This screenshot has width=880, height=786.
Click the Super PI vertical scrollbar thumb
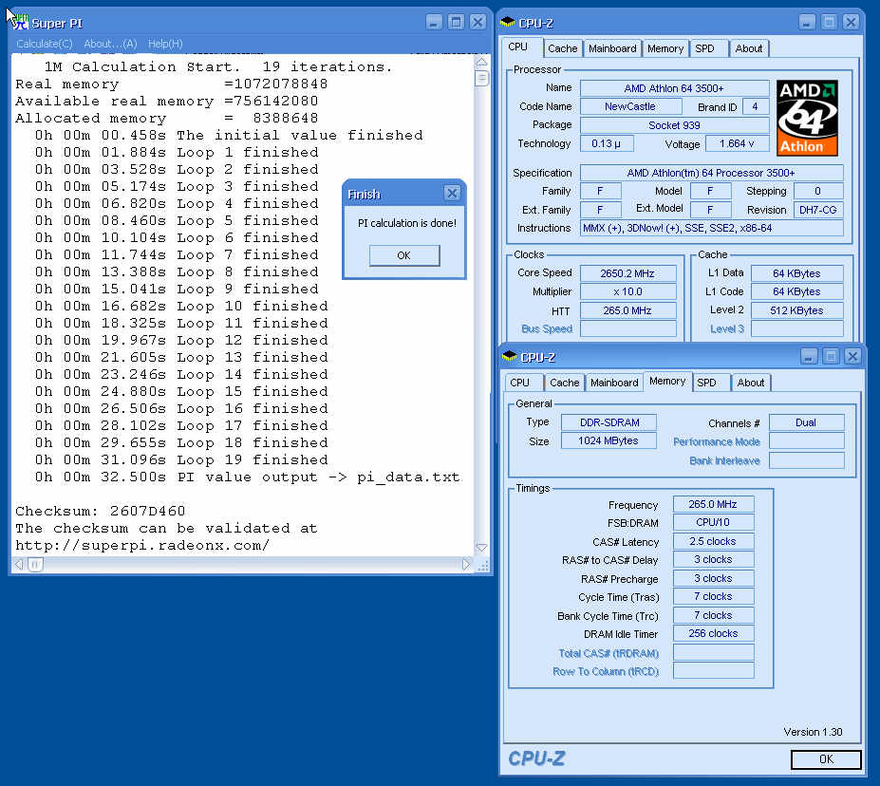pyautogui.click(x=481, y=78)
